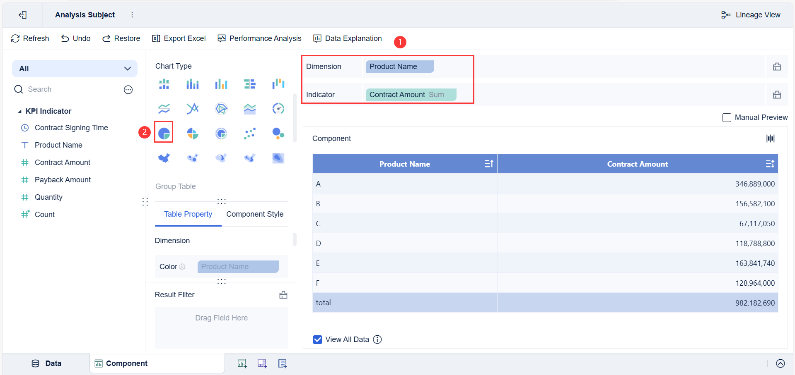The height and width of the screenshot is (375, 795).
Task: Select the scatter plot chart type
Action: [x=250, y=133]
